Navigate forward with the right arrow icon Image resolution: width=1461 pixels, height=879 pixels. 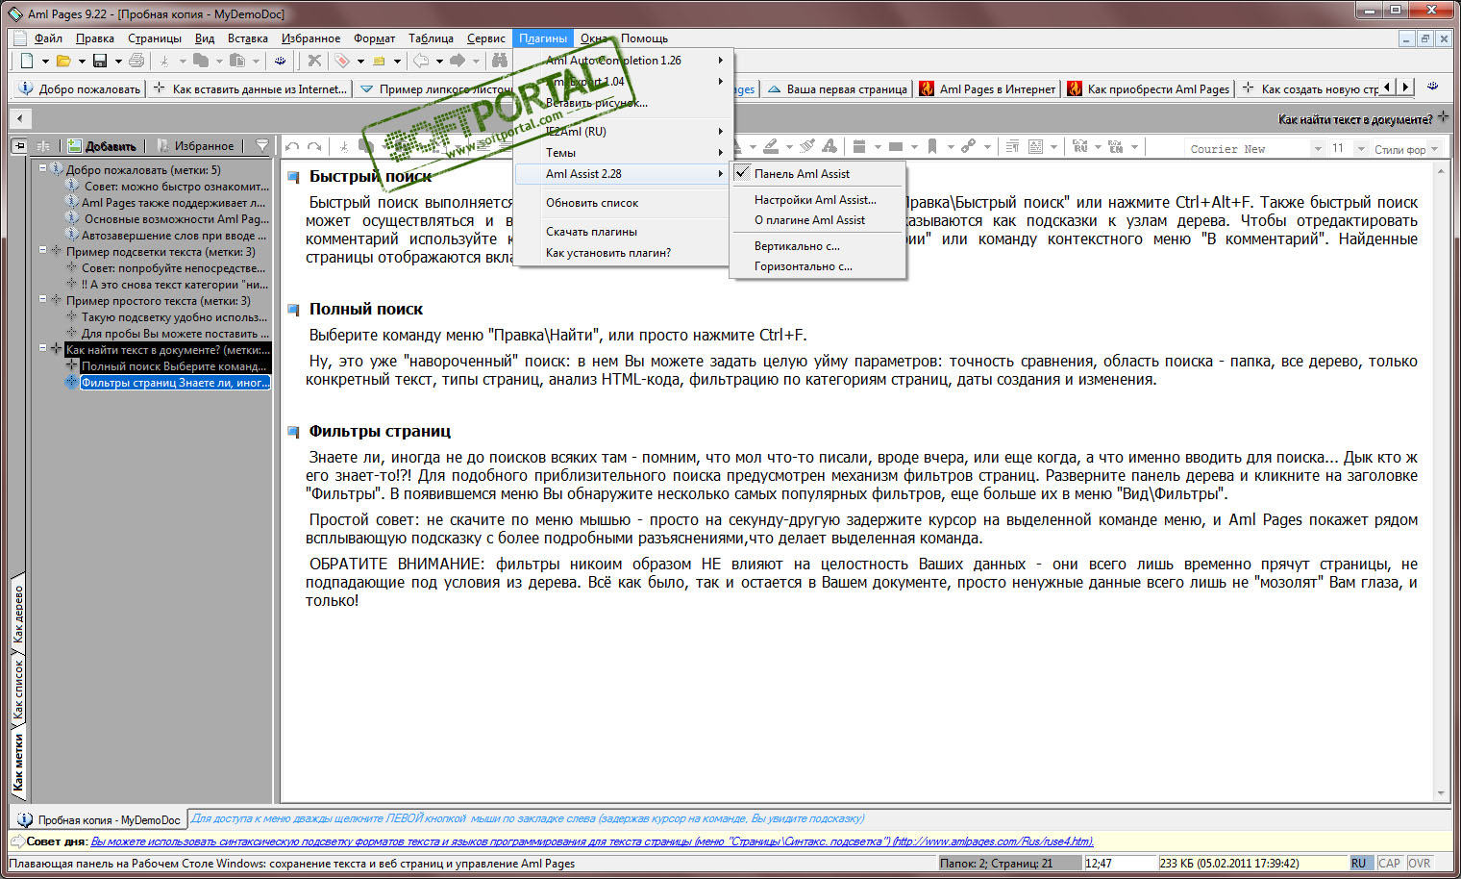(x=458, y=61)
